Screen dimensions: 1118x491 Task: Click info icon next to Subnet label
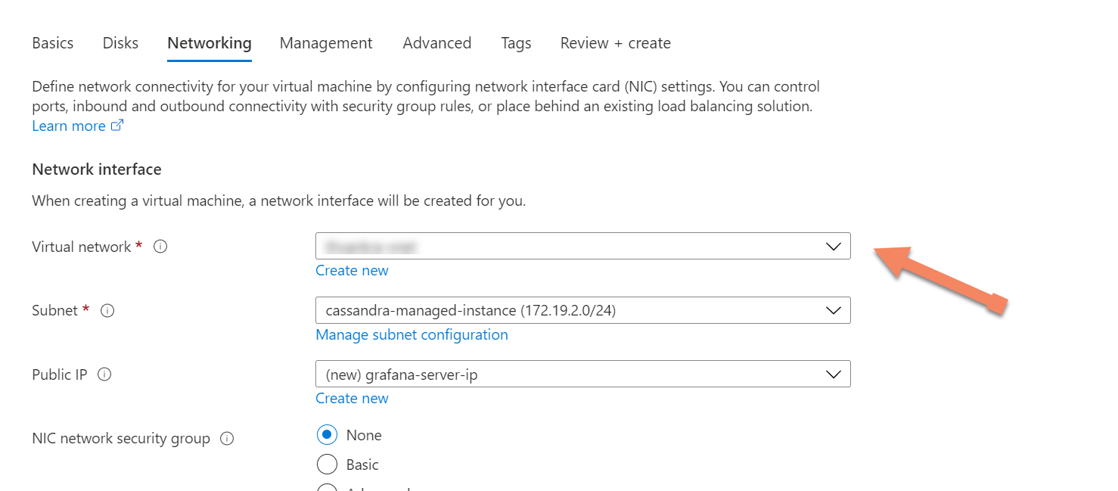[107, 311]
